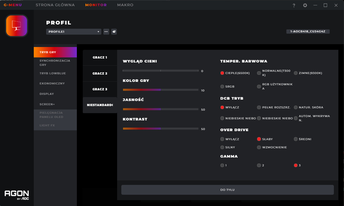
Task: Choose Gamma option 1
Action: [x=222, y=165]
